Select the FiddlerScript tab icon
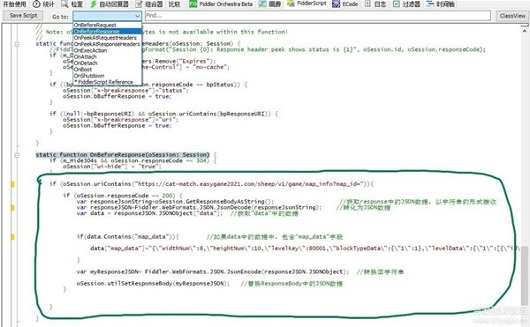Screen dimensions: 530x327 (291, 4)
